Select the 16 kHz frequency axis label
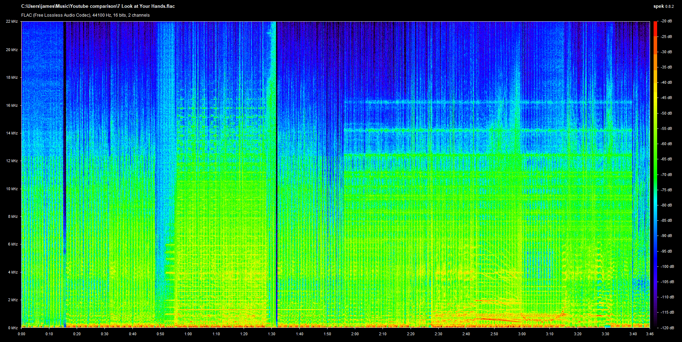Viewport: 682px width, 342px height. point(12,105)
